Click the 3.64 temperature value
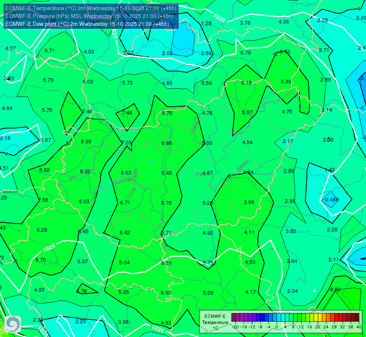This screenshot has width=366, height=337. [x=292, y=261]
